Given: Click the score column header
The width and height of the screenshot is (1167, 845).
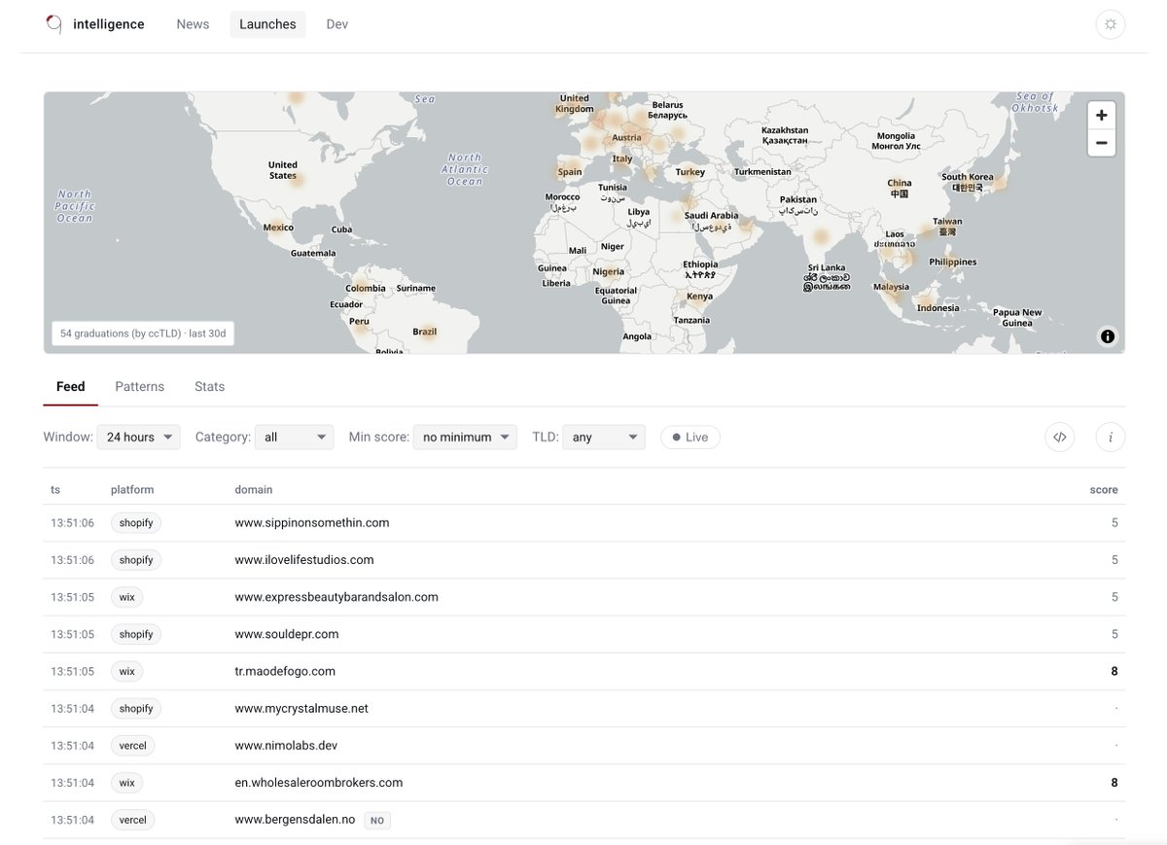Looking at the screenshot, I should tap(1104, 490).
